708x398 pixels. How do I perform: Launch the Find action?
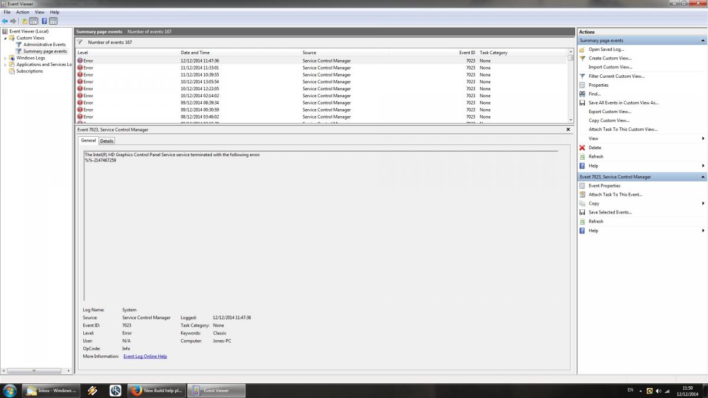(594, 94)
